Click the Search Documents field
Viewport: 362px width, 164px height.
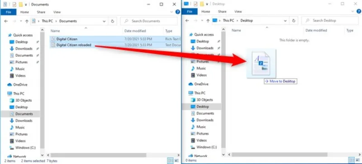149,21
